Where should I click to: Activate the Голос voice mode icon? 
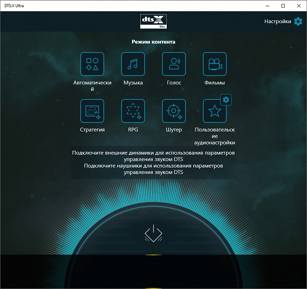click(x=174, y=64)
